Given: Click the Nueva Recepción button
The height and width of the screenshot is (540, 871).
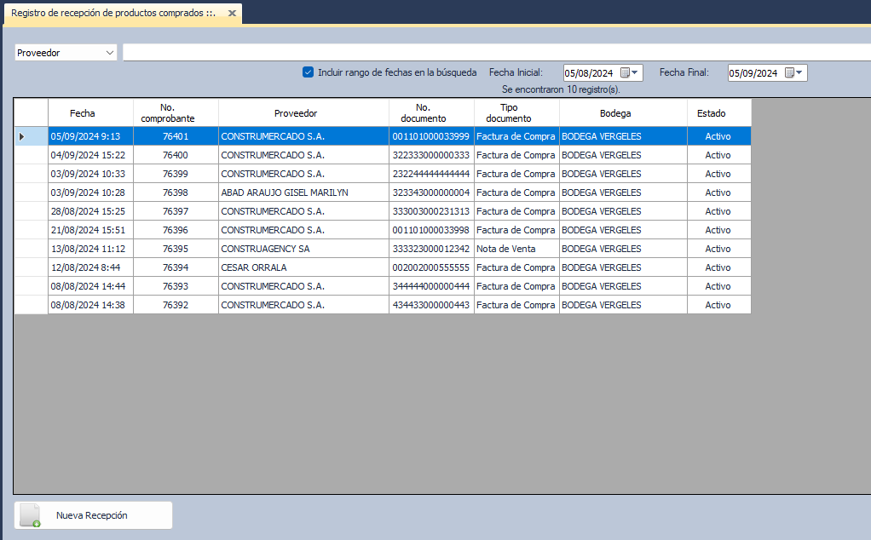Looking at the screenshot, I should tap(93, 515).
